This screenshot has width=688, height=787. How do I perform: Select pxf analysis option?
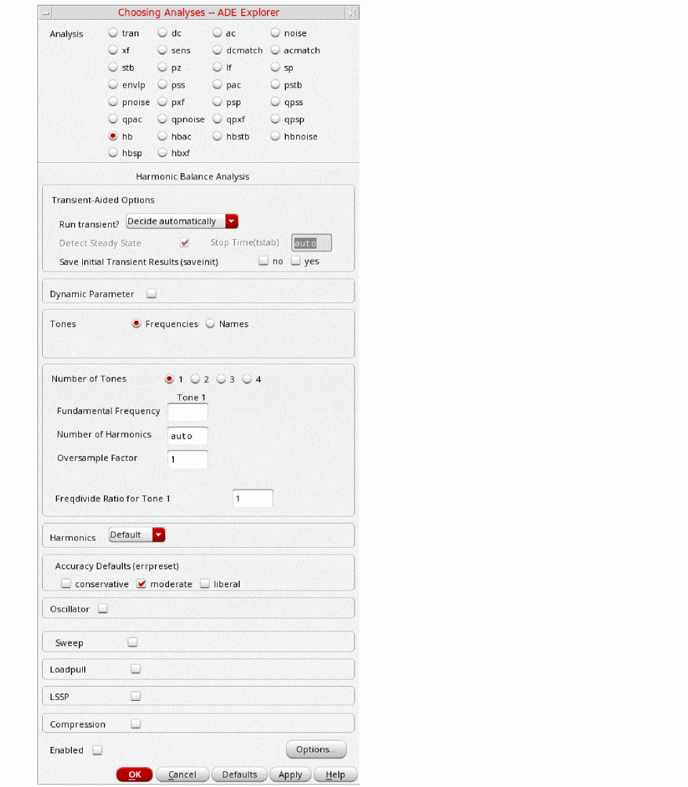(x=162, y=102)
